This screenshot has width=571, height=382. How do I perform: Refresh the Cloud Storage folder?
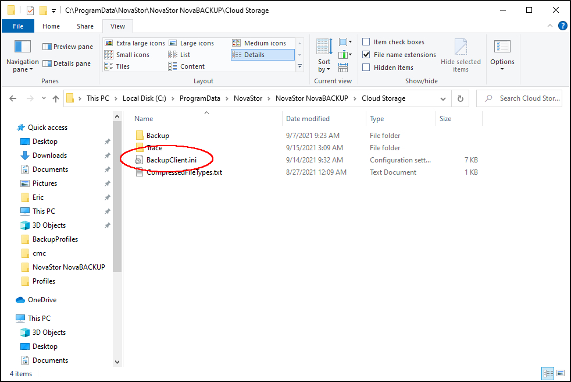point(461,98)
